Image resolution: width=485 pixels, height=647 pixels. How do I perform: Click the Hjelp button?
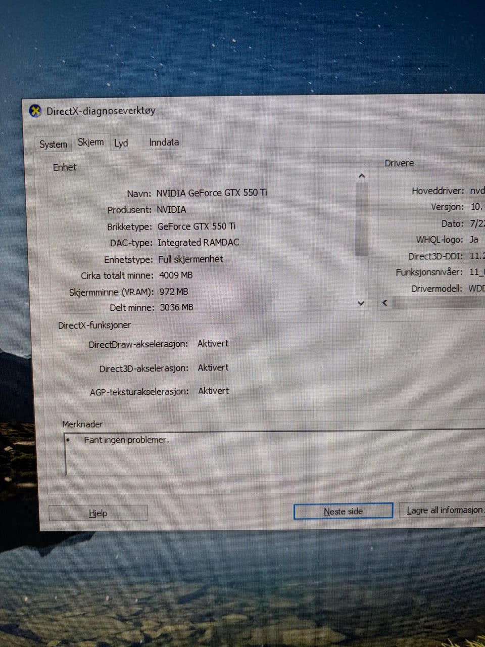click(x=98, y=513)
